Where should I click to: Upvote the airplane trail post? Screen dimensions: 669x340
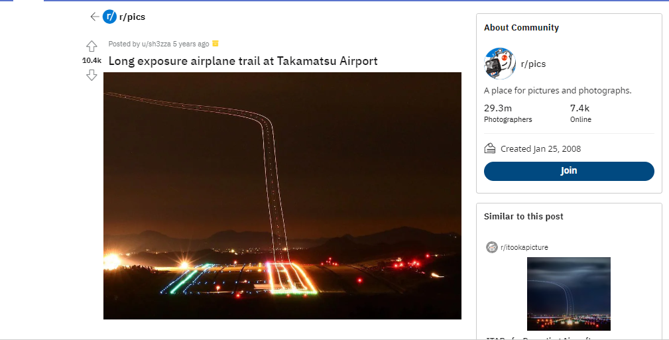coord(91,46)
